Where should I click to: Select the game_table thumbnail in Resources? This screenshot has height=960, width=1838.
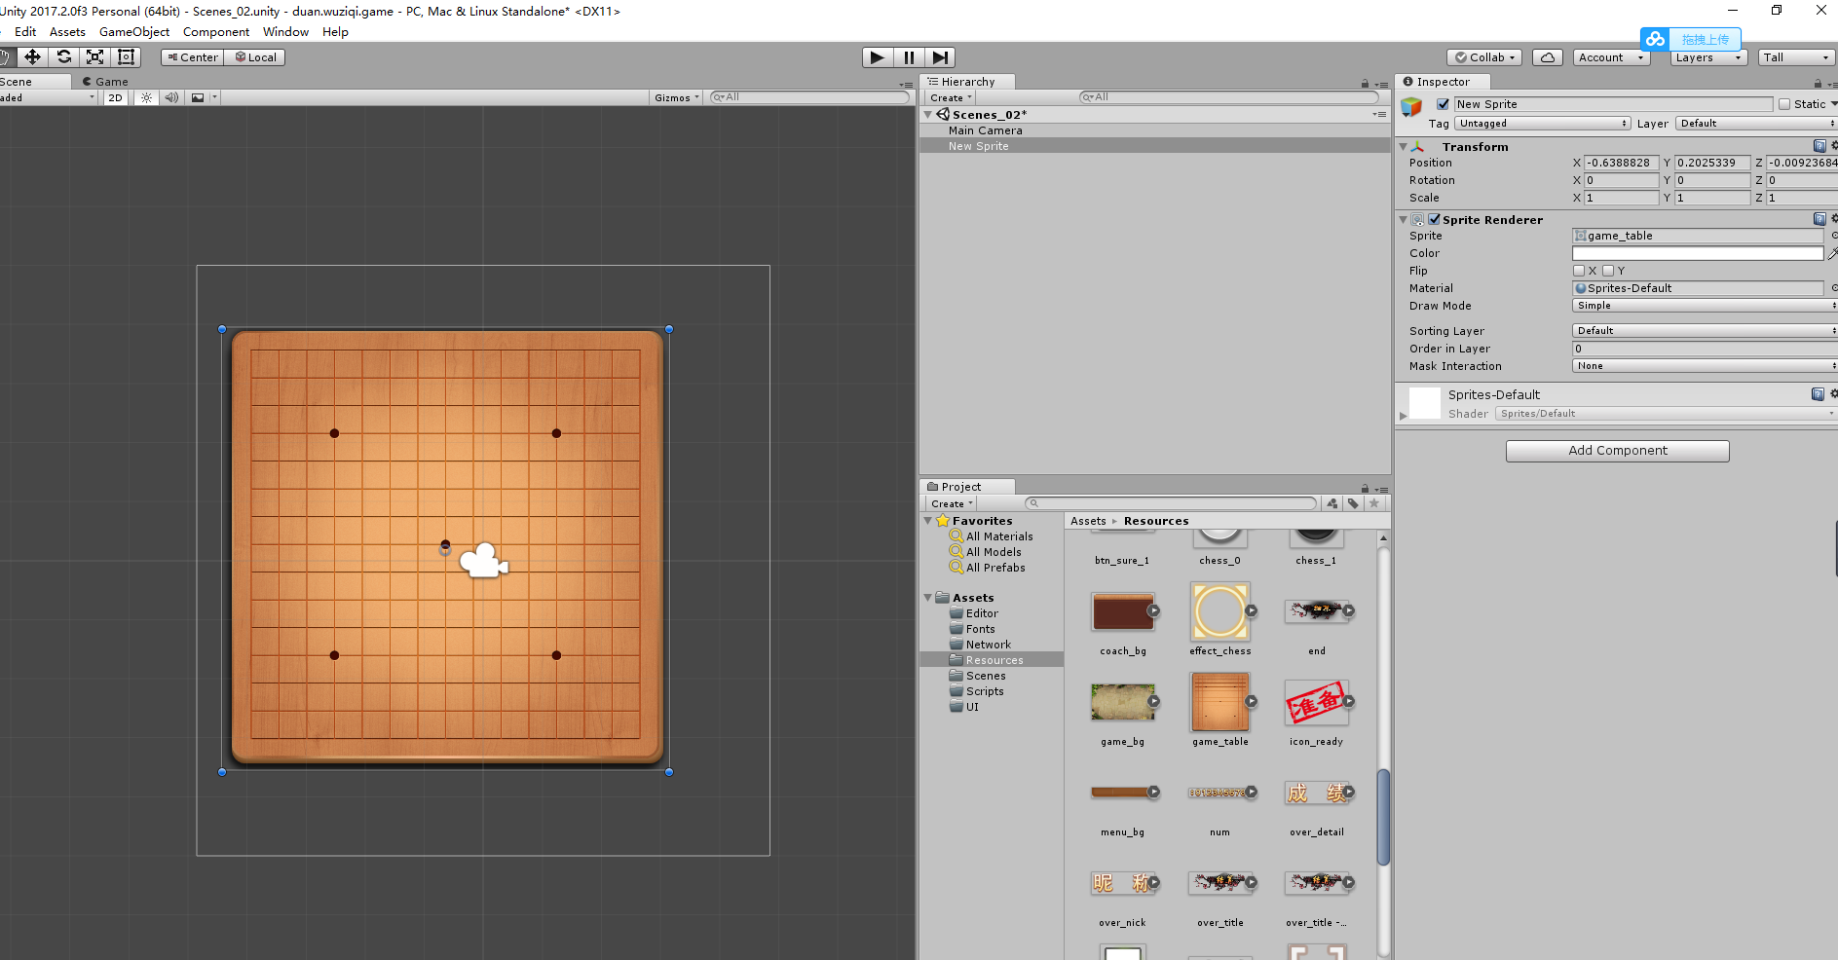pyautogui.click(x=1219, y=703)
